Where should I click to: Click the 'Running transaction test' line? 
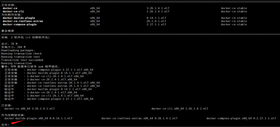click(20, 57)
